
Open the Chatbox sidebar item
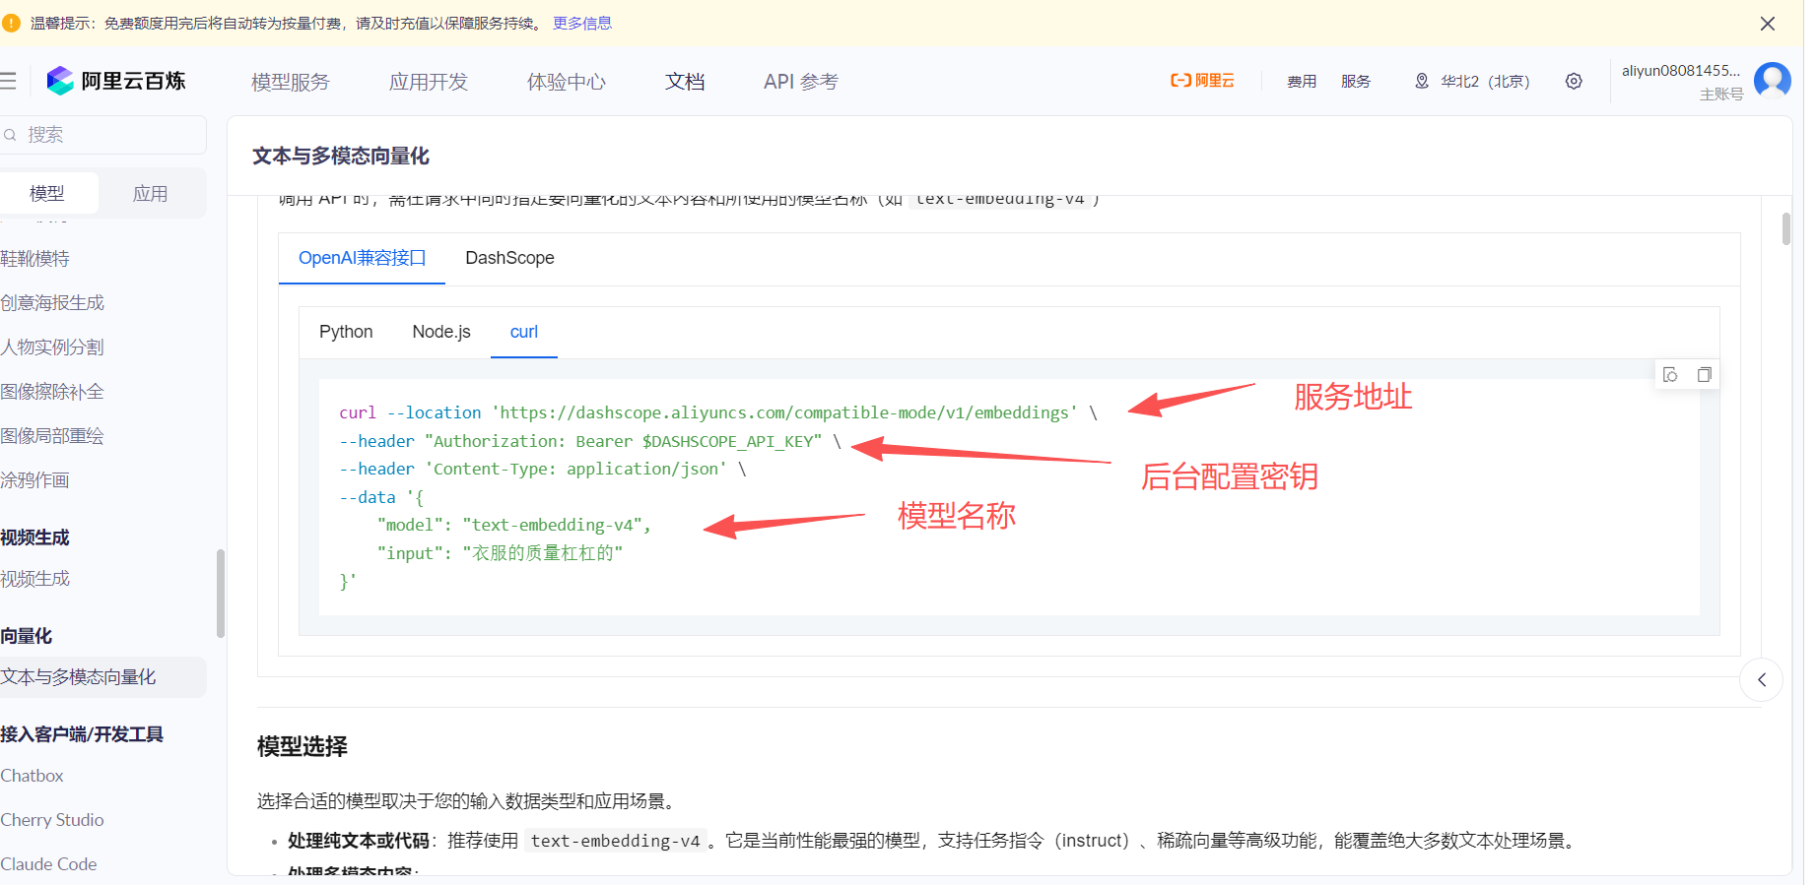coord(33,776)
